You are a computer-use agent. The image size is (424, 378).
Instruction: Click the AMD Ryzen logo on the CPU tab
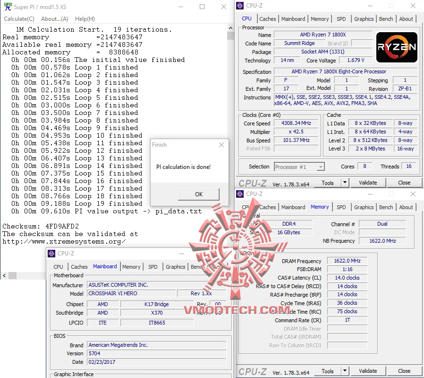pyautogui.click(x=396, y=47)
